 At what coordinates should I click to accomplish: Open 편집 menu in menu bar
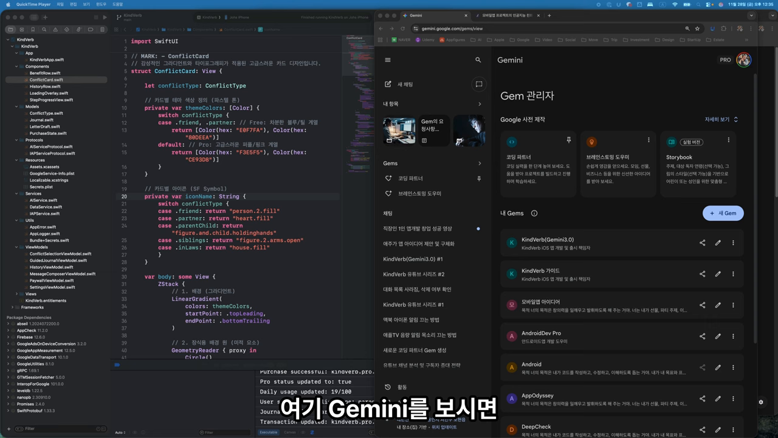tap(74, 4)
